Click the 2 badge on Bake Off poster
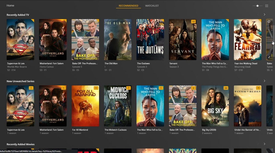This screenshot has width=275, height=153. click(193, 88)
